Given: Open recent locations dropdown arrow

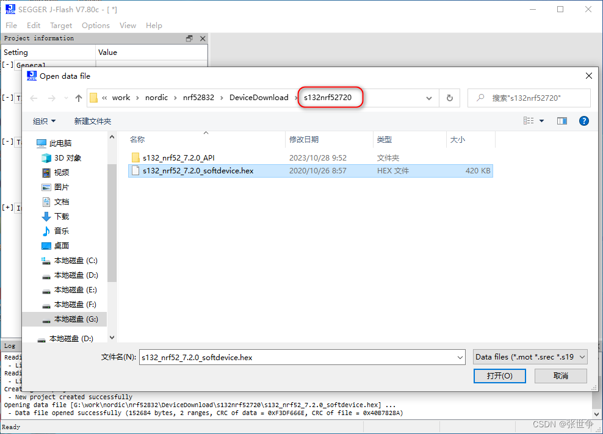Looking at the screenshot, I should (x=66, y=98).
